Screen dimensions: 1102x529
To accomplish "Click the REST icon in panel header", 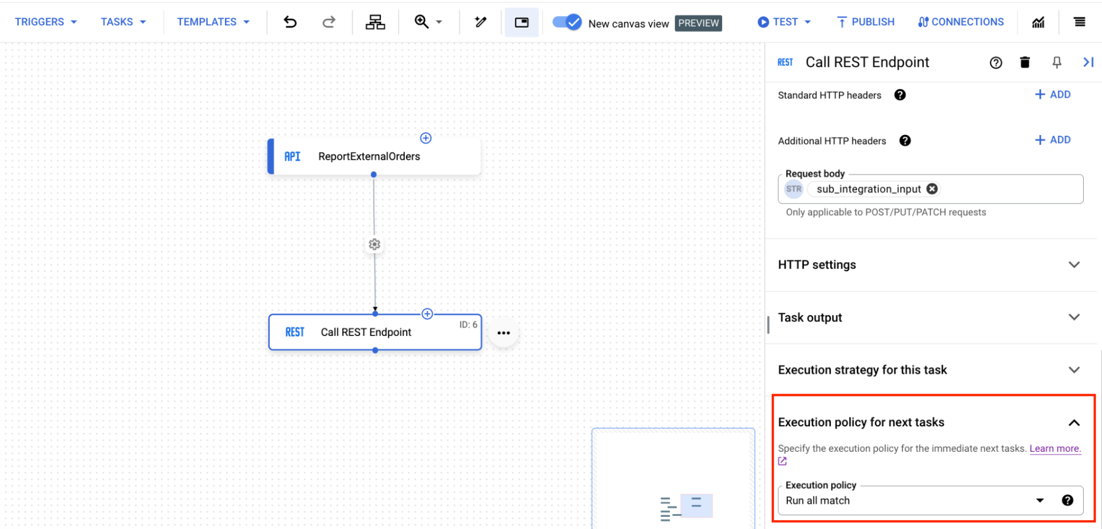I will [786, 62].
